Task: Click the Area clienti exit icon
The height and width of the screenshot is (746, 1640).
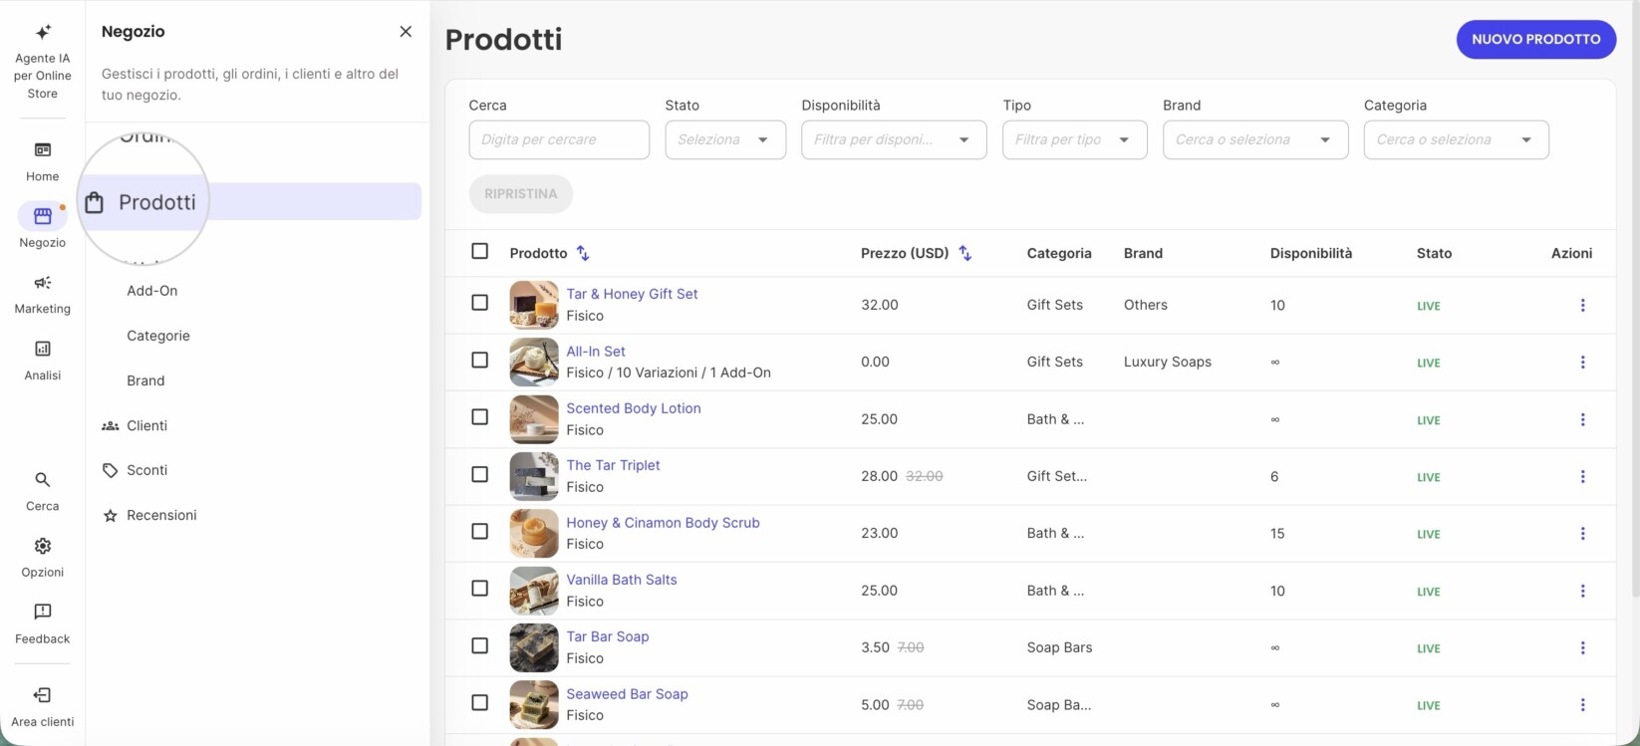Action: click(43, 695)
